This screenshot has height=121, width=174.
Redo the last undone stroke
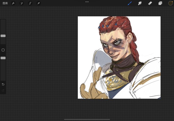point(3,90)
